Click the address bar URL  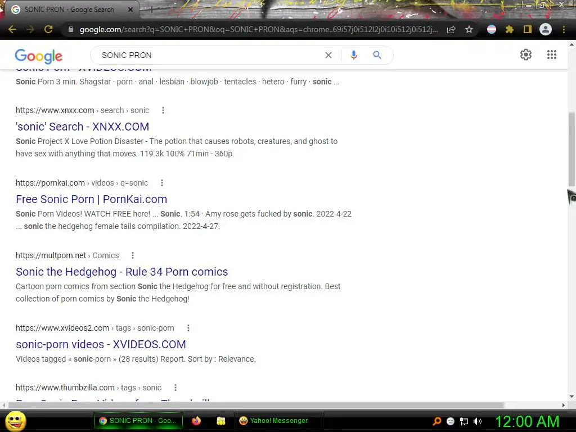259,29
